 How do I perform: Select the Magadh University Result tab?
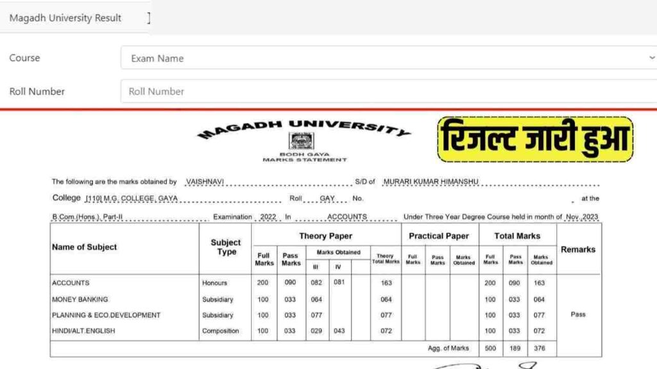(65, 18)
